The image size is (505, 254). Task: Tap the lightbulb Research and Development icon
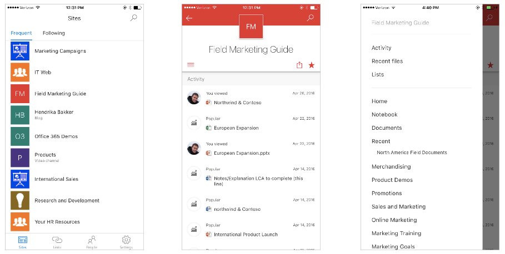[20, 200]
